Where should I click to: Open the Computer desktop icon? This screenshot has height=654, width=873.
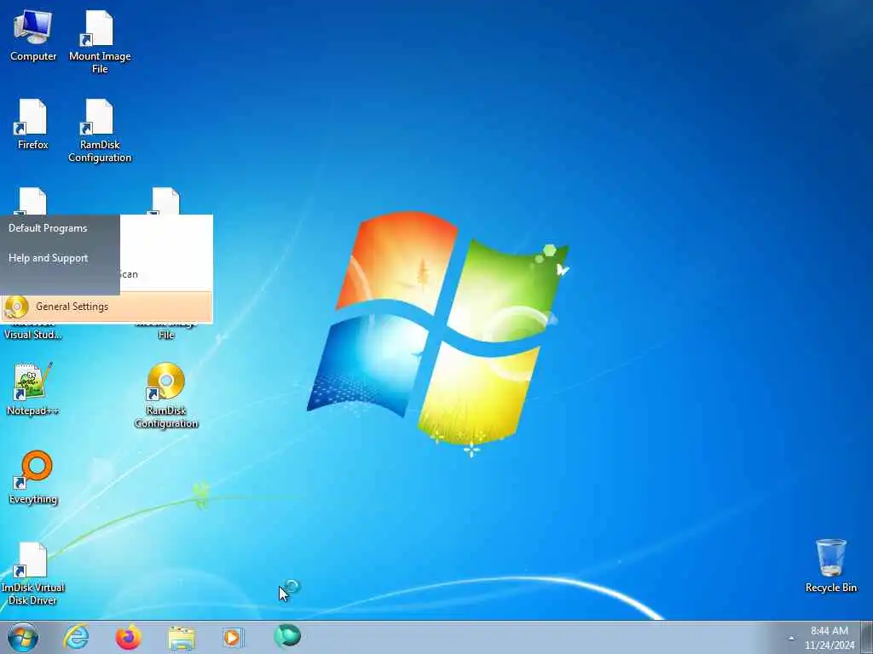tap(33, 36)
